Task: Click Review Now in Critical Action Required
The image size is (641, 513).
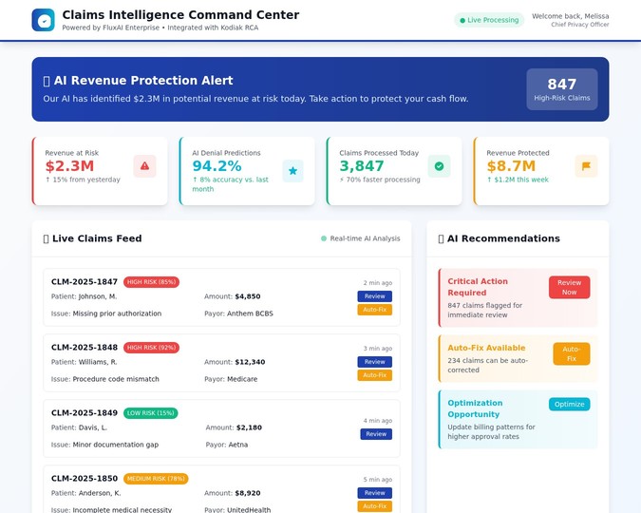Action: tap(569, 287)
